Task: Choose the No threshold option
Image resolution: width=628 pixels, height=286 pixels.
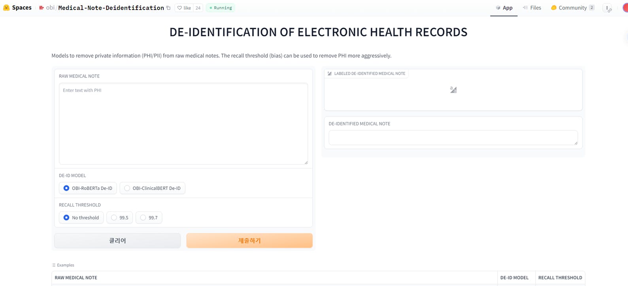Action: tap(81, 218)
